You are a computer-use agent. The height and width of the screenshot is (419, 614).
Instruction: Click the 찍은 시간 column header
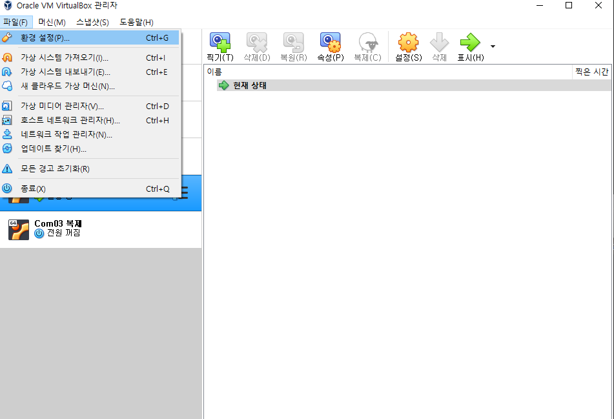coord(591,72)
